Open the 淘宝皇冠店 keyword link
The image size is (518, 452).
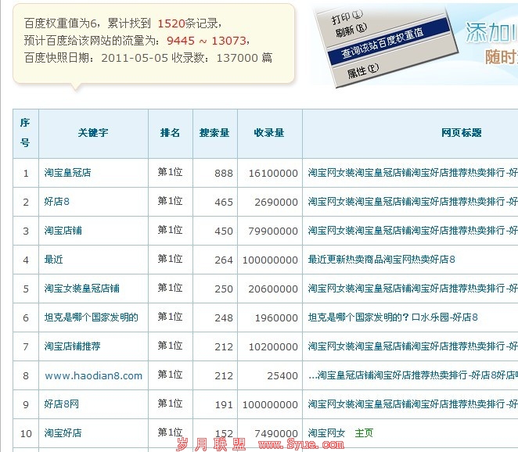[67, 172]
